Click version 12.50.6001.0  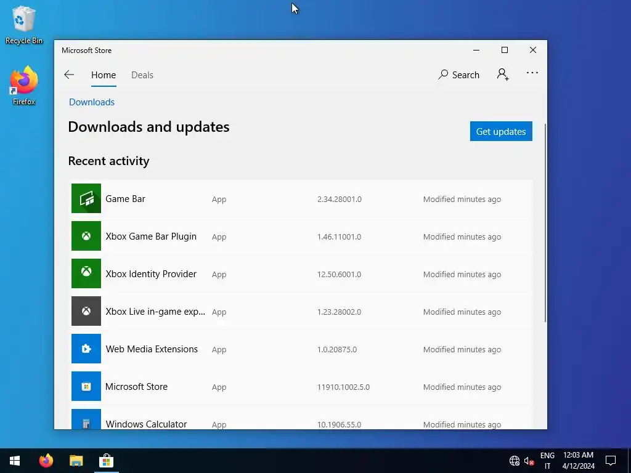339,274
